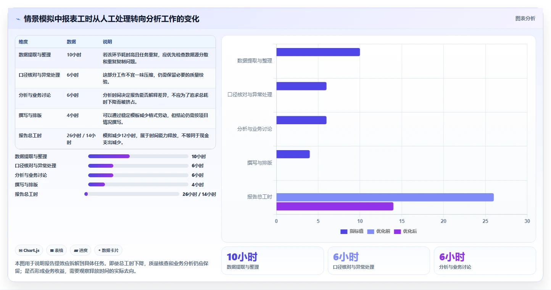Click the title icon beside 情景模拟 heading
The image size is (551, 290).
click(18, 19)
